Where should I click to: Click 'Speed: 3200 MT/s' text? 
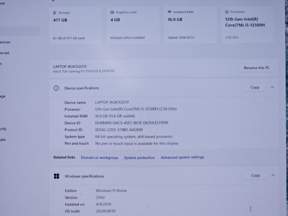pyautogui.click(x=181, y=37)
